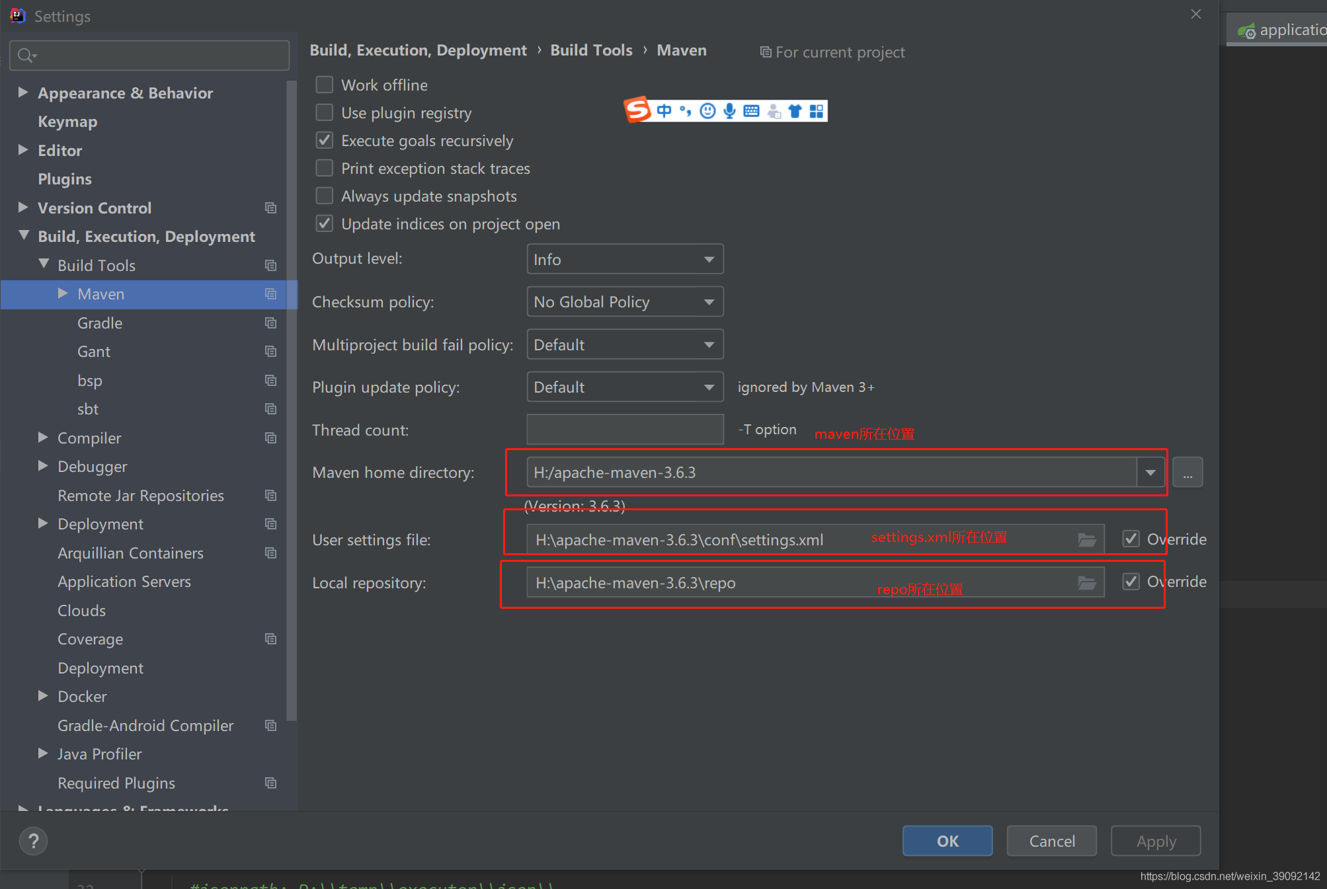The width and height of the screenshot is (1327, 889).
Task: Expand the Maven home directory dropdown arrow
Action: (1150, 472)
